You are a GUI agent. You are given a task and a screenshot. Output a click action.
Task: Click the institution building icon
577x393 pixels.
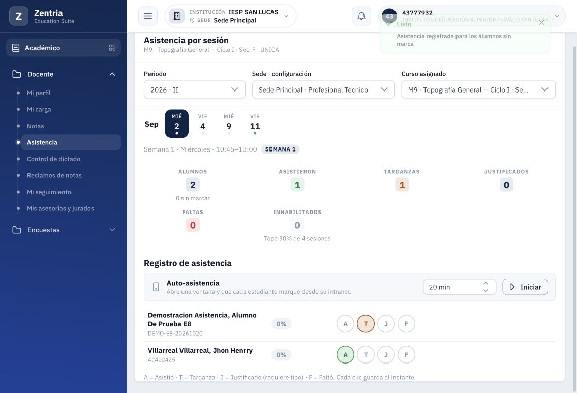point(177,16)
